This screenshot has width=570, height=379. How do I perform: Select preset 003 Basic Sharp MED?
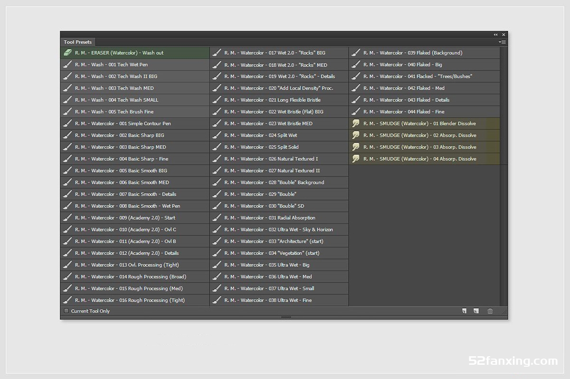tap(135, 147)
